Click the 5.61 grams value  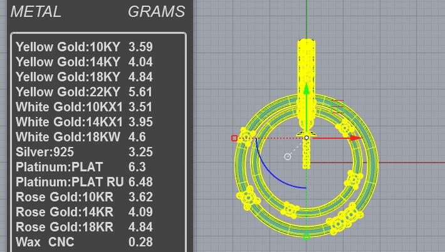141,92
